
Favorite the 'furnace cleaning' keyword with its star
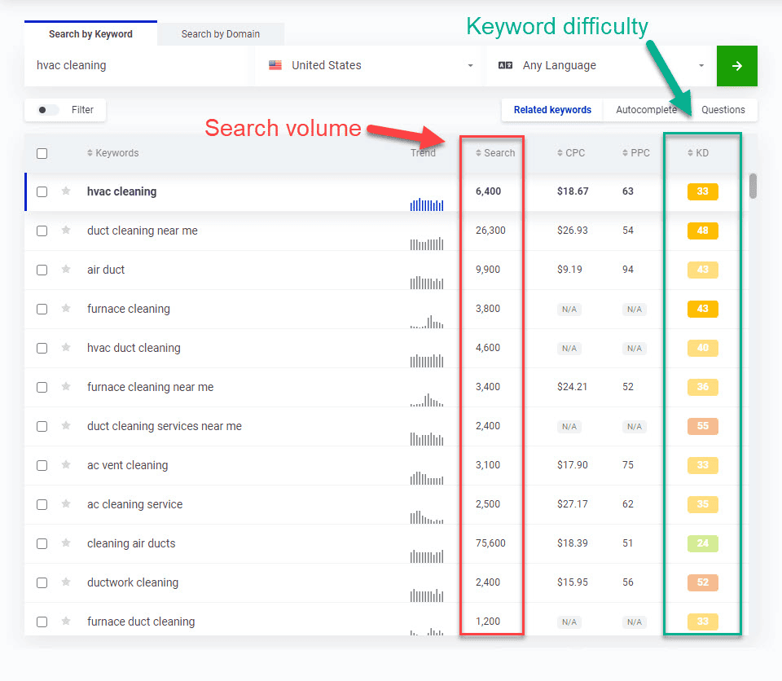pyautogui.click(x=66, y=309)
